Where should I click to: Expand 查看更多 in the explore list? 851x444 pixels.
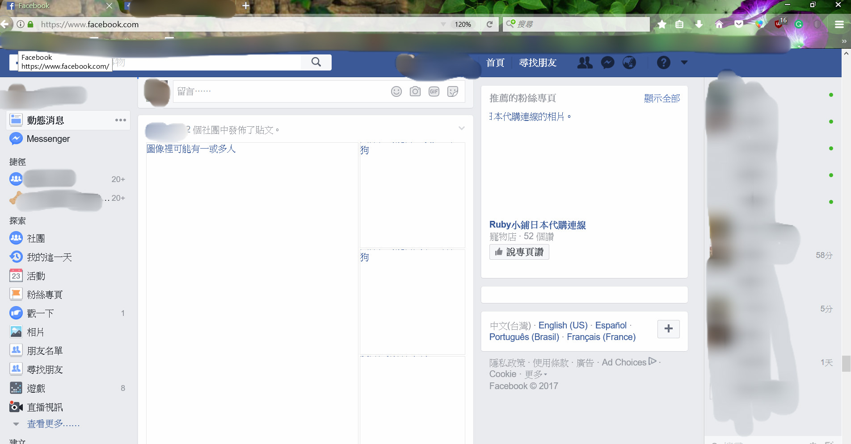click(53, 424)
